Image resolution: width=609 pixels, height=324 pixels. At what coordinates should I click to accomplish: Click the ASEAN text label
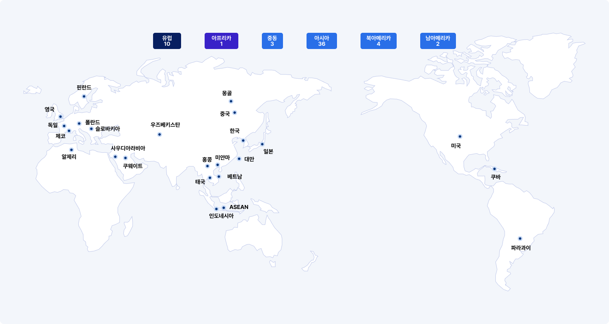tap(239, 207)
